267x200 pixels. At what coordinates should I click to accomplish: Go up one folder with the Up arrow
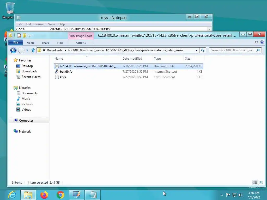33,50
